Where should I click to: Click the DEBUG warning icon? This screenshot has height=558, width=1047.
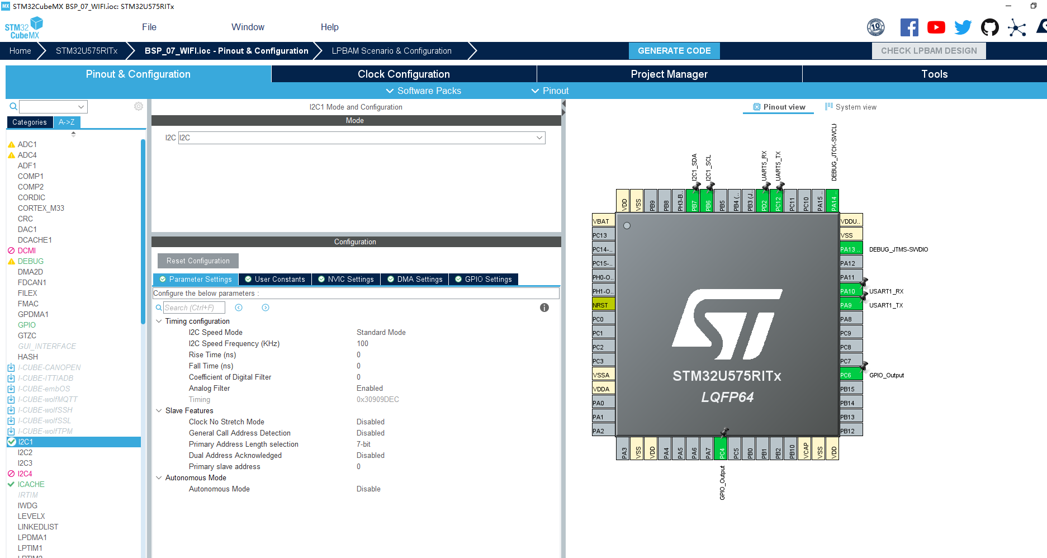(x=11, y=261)
